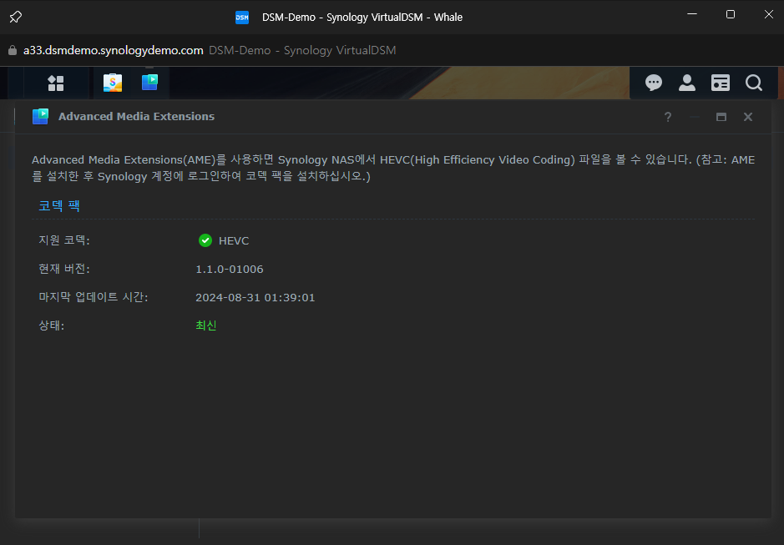Click the green 최신 status text
784x545 pixels.
[x=206, y=325]
